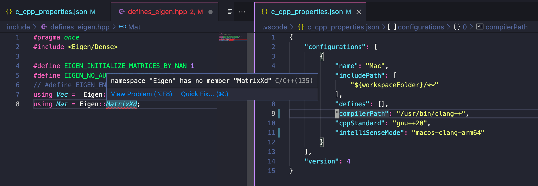
Task: Click the opening brace on line 3
Action: click(322, 56)
